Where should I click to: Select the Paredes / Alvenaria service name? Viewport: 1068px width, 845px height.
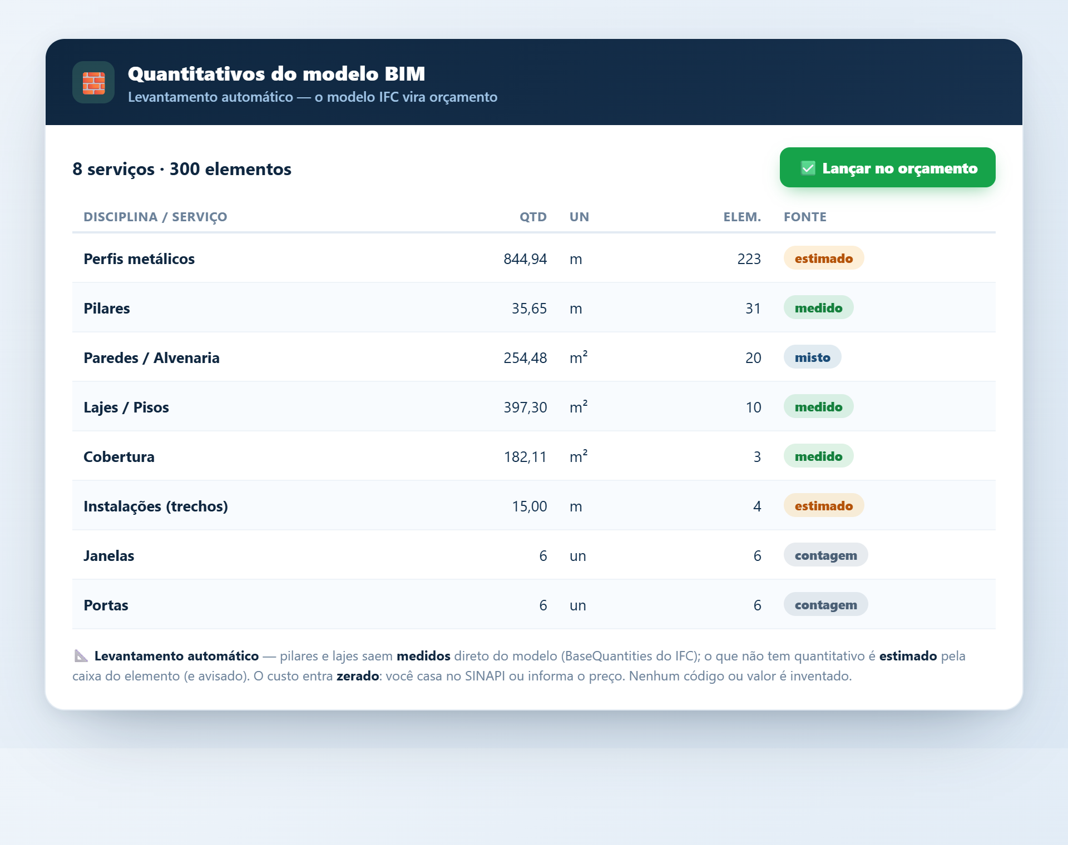(151, 357)
